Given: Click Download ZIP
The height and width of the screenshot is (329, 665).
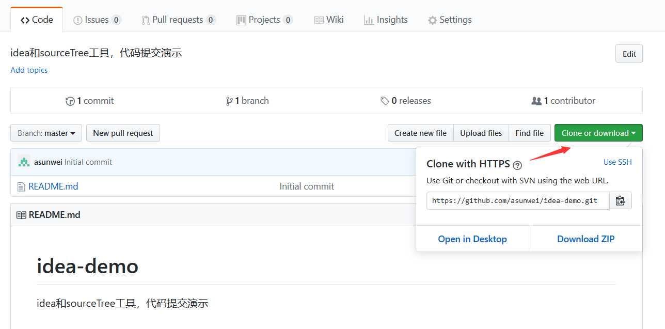Looking at the screenshot, I should [585, 239].
